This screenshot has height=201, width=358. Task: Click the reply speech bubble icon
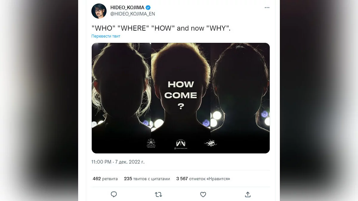tap(114, 194)
